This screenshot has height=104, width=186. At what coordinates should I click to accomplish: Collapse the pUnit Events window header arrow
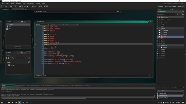(36, 22)
